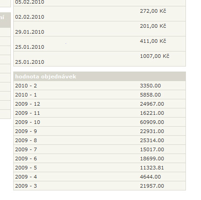Screen dimensions: 201x200
Task: Click the 60909.00 value
Action: click(x=152, y=122)
